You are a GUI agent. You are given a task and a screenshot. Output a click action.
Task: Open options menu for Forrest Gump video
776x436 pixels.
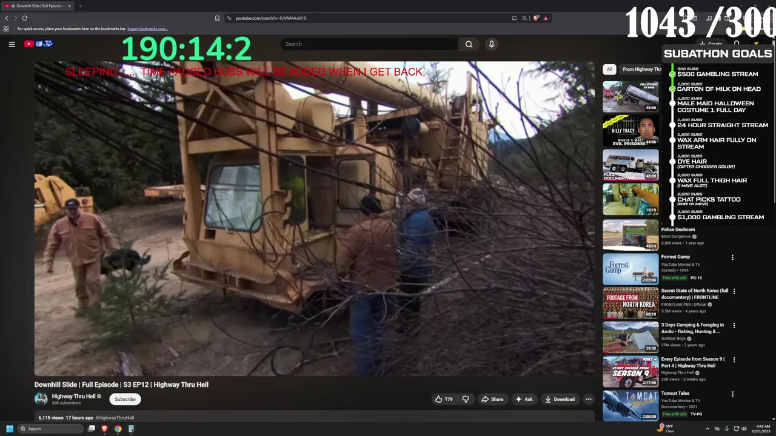coord(732,257)
